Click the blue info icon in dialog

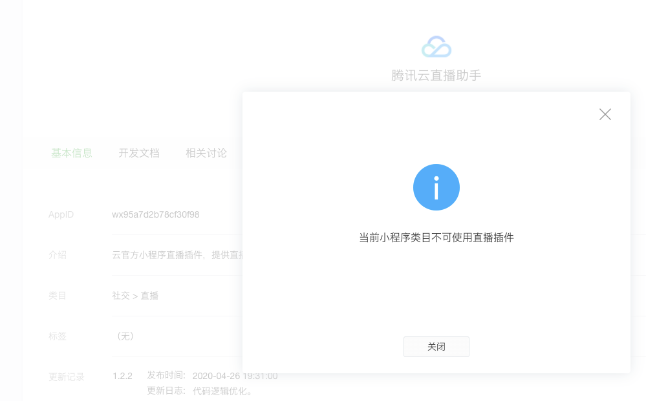pyautogui.click(x=436, y=187)
